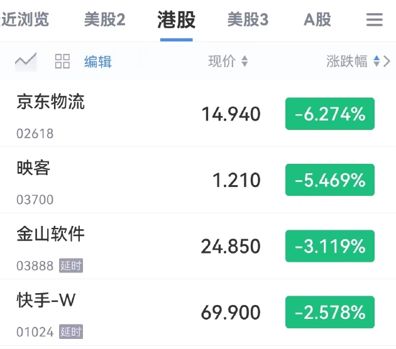
Task: Go to A股 tab
Action: (x=317, y=20)
